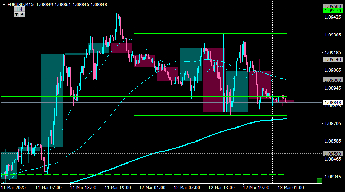Click the 1.09000 price level label
This screenshot has width=345, height=192.
click(333, 80)
